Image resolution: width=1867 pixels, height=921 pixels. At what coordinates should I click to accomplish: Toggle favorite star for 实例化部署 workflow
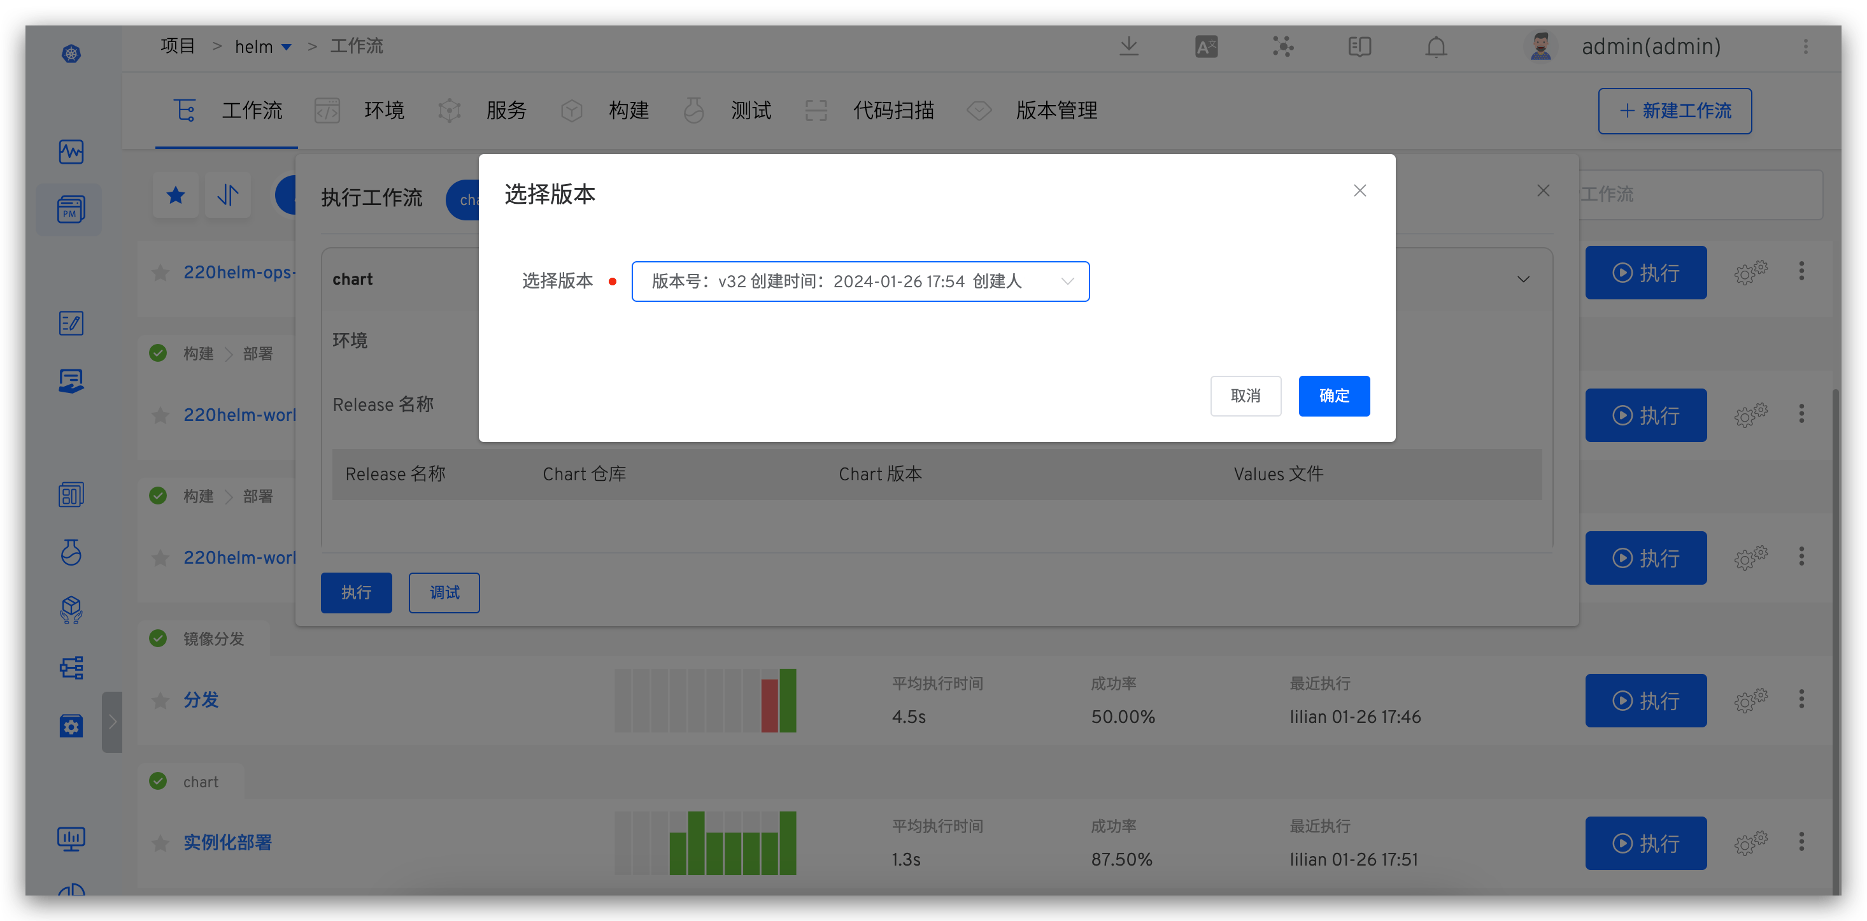[x=160, y=843]
